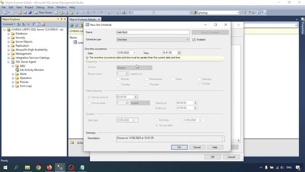Click the Filter funnel icon in Object Explorer
Viewport: 305px width, 172px height.
33,24
